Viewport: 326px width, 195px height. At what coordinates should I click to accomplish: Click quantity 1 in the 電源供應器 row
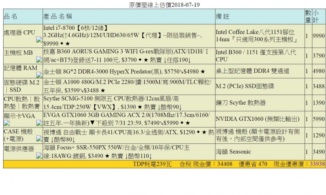tap(307, 152)
